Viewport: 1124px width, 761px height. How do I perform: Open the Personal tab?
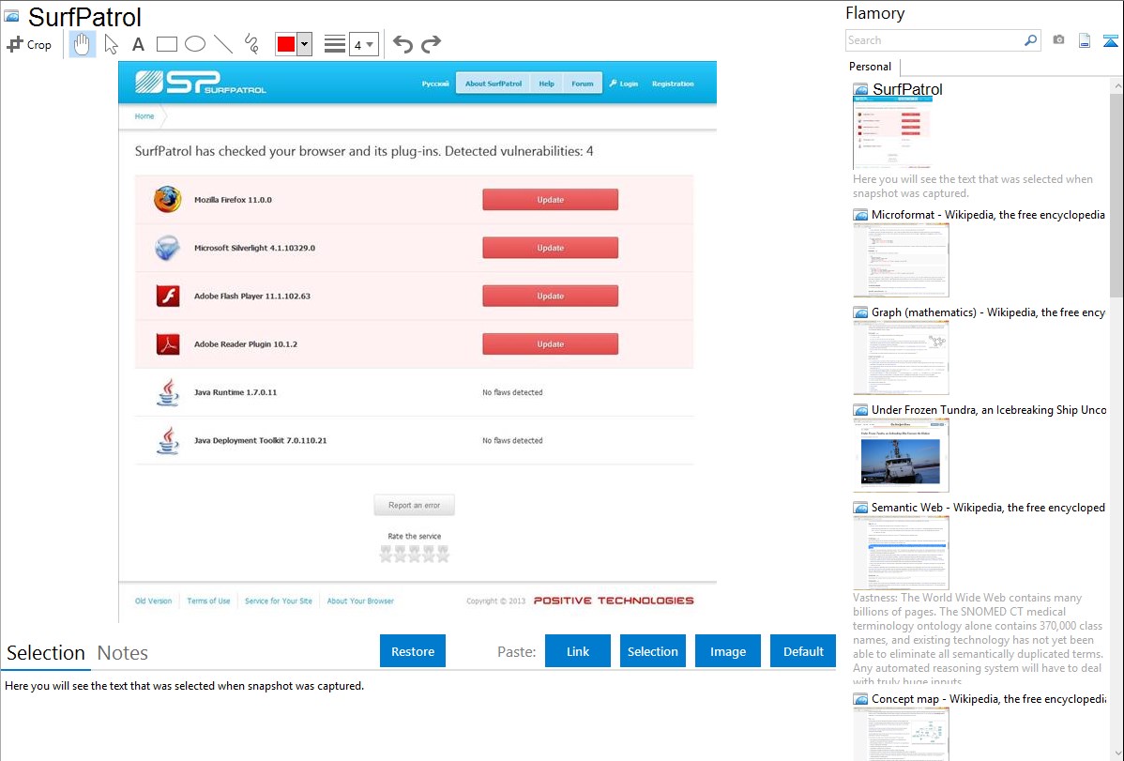[870, 67]
